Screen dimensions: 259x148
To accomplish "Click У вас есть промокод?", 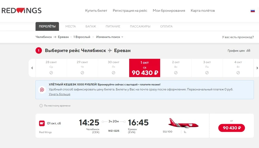I will tap(238, 37).
